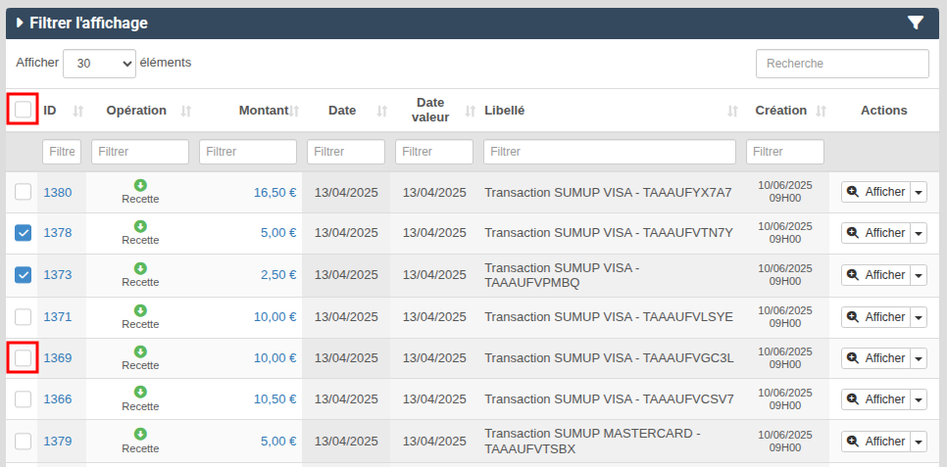The height and width of the screenshot is (467, 947).
Task: Open actions dropdown arrow for row 1380
Action: coord(919,192)
